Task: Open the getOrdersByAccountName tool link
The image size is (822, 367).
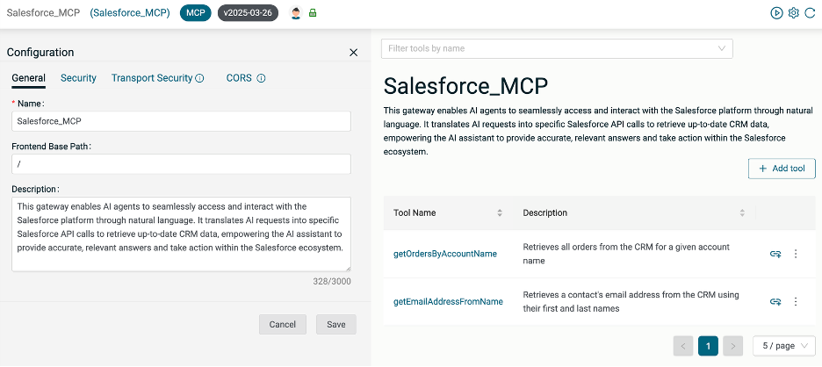Action: (444, 254)
